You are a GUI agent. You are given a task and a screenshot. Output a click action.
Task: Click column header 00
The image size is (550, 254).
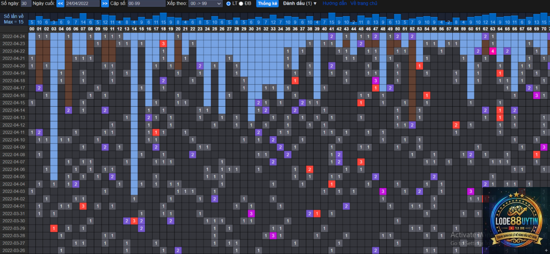tap(32, 29)
